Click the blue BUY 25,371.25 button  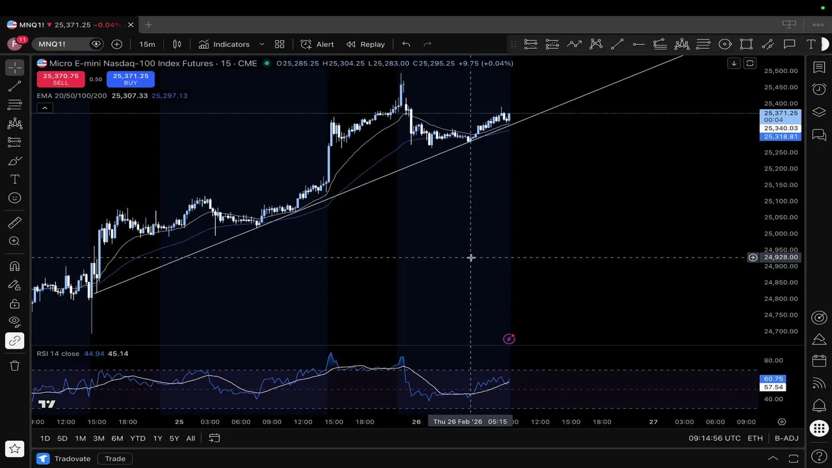coord(131,79)
